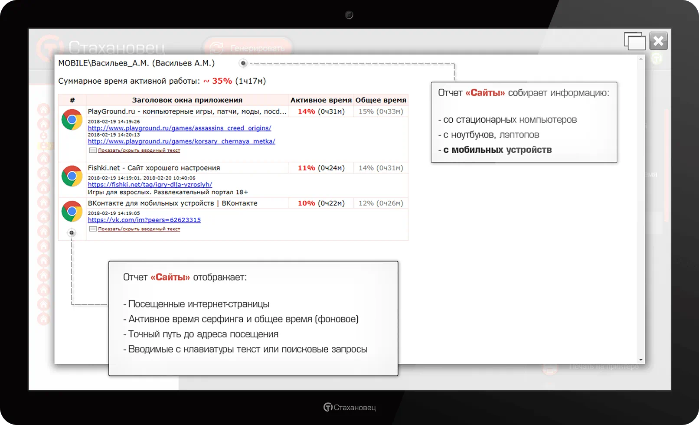Viewport: 699px width, 425px height.
Task: Open the korsary_chernaya_metka playground link
Action: 182,141
